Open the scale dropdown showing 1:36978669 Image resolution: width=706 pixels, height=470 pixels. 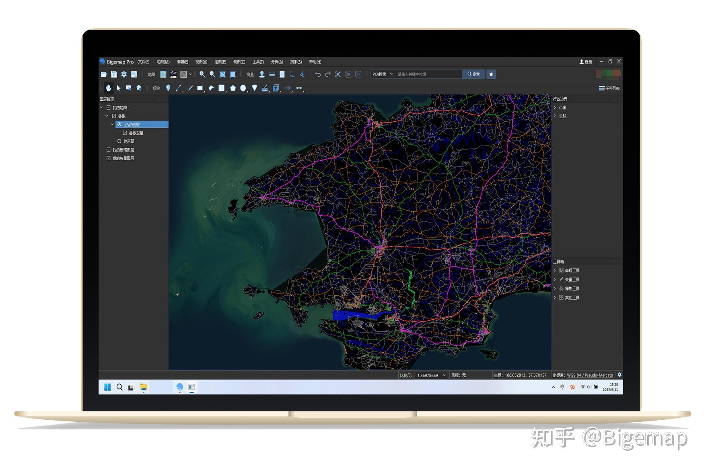tap(444, 375)
